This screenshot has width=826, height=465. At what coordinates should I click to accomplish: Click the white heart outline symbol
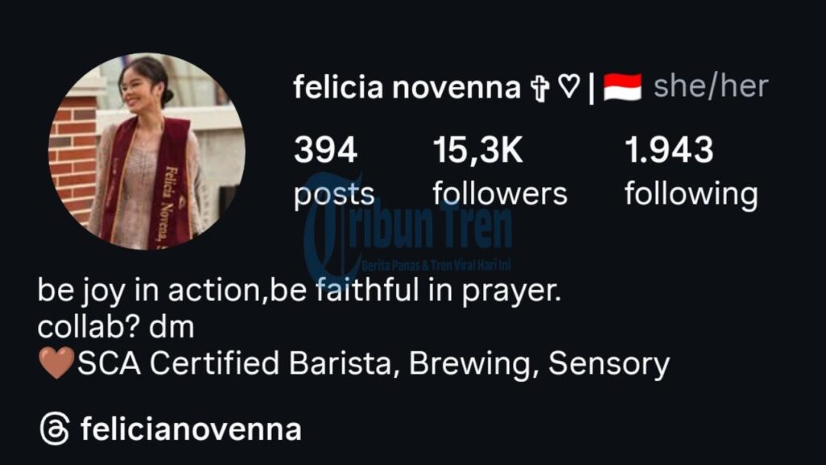[569, 86]
